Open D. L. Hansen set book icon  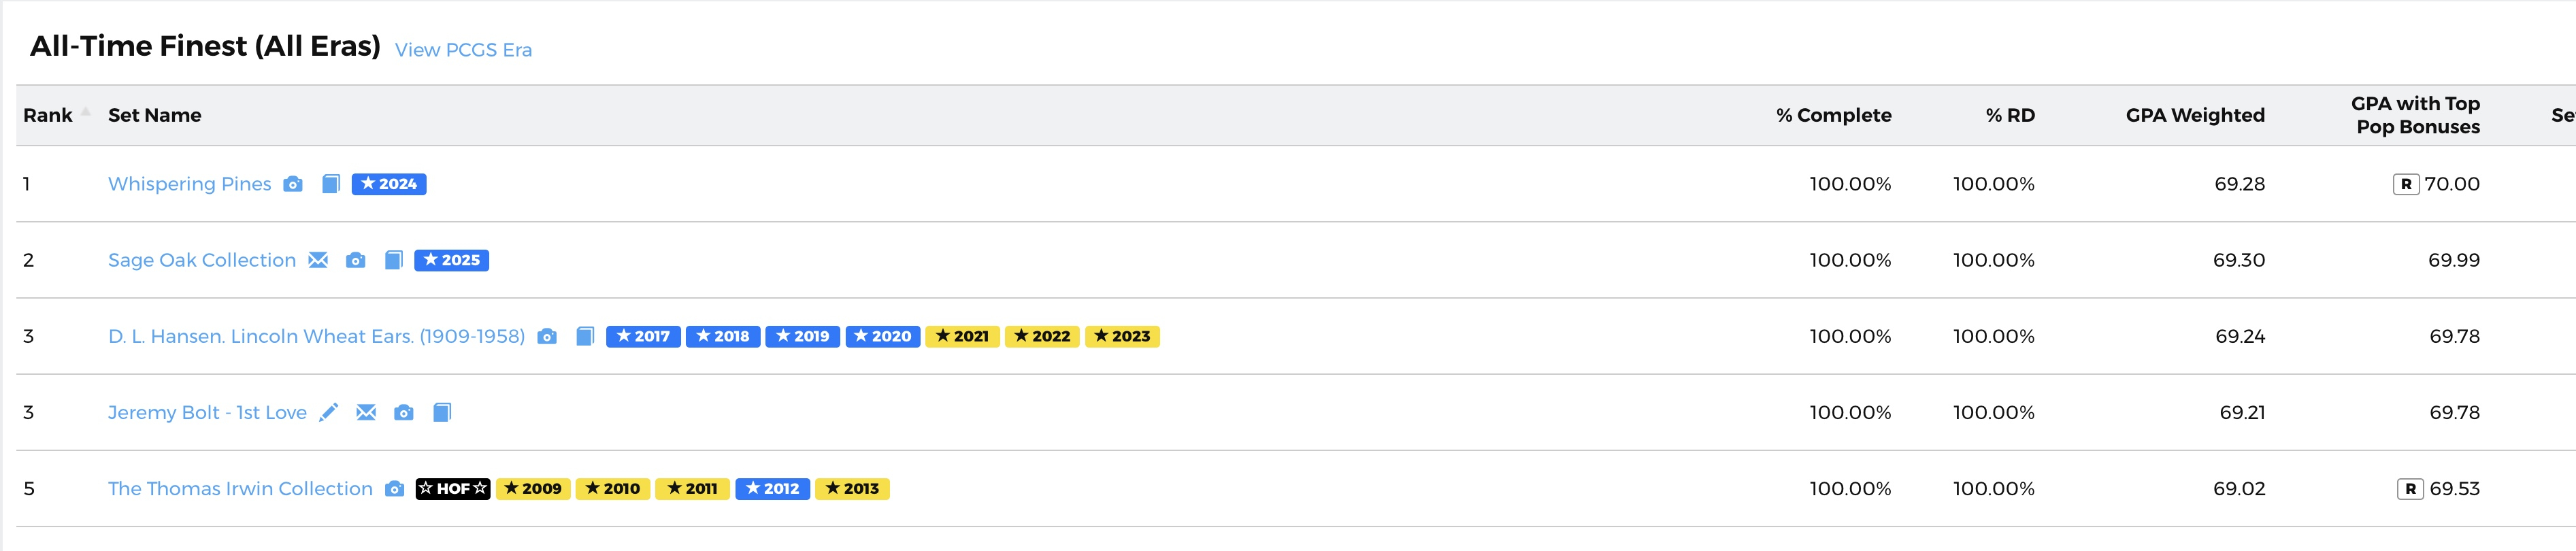tap(585, 336)
